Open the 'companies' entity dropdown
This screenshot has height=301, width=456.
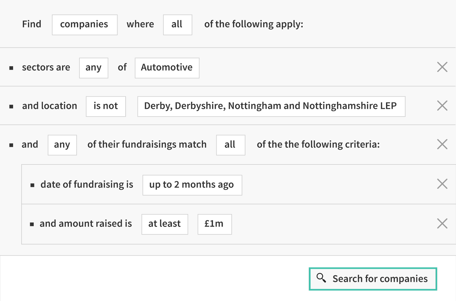pos(85,25)
